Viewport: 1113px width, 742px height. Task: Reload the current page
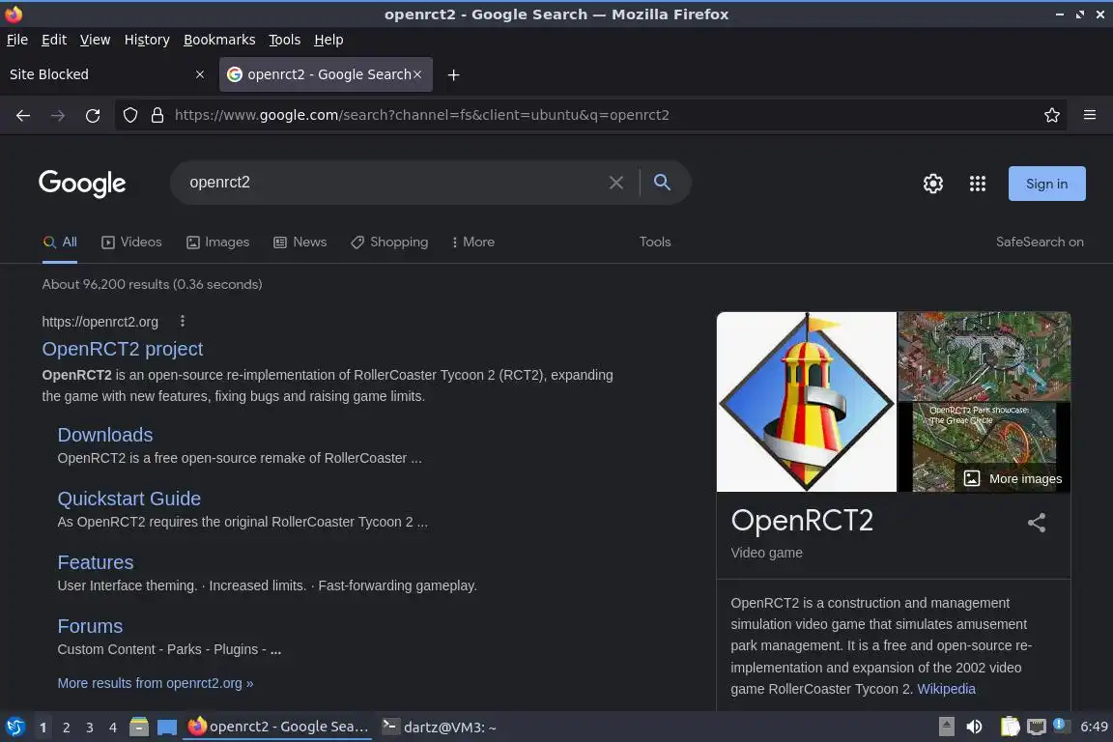pos(93,115)
